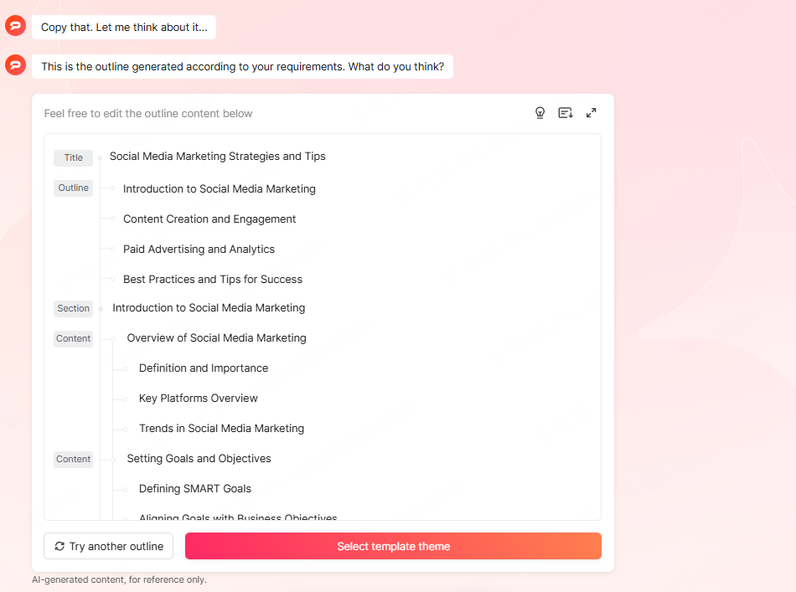Viewport: 796px width, 592px height.
Task: Open the lightbulb tips icon
Action: point(540,112)
